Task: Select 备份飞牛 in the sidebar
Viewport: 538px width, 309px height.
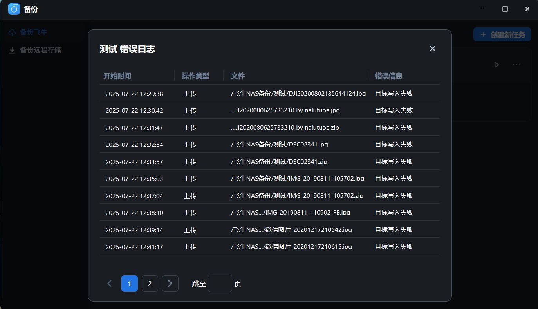Action: tap(43, 32)
